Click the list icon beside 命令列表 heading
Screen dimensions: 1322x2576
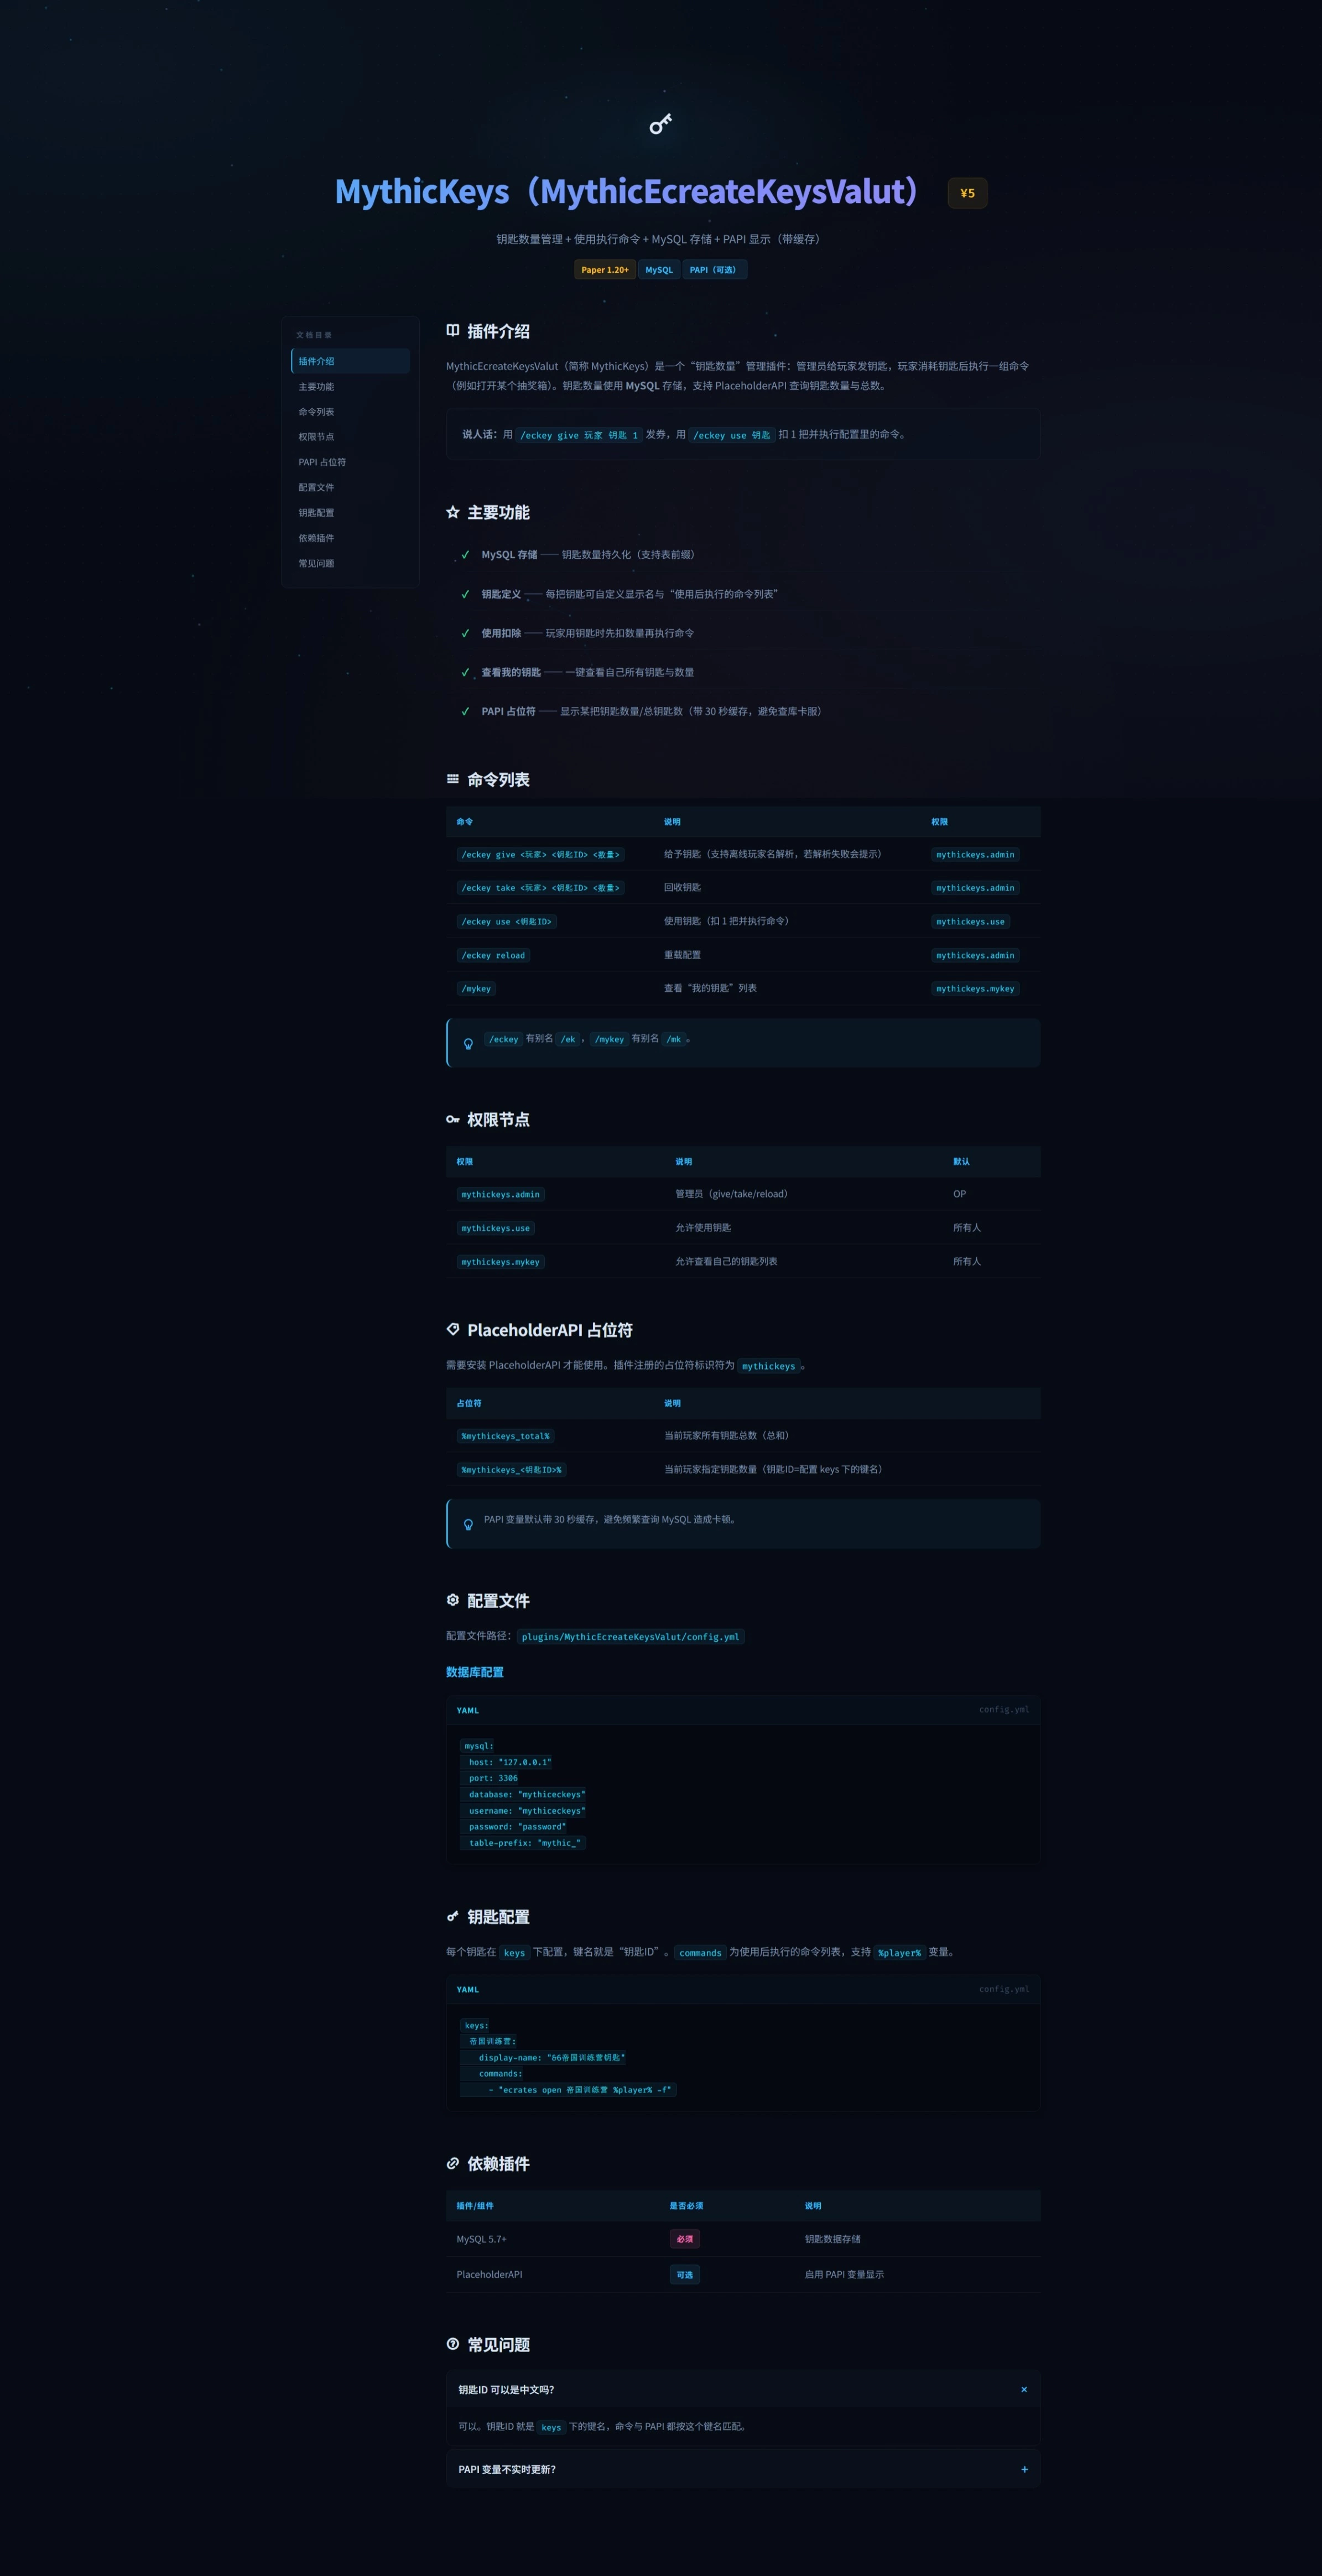pos(453,779)
